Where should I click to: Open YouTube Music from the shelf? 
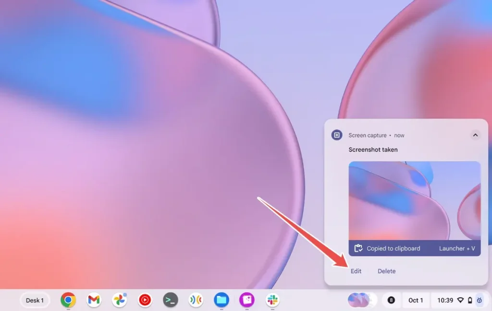click(145, 300)
